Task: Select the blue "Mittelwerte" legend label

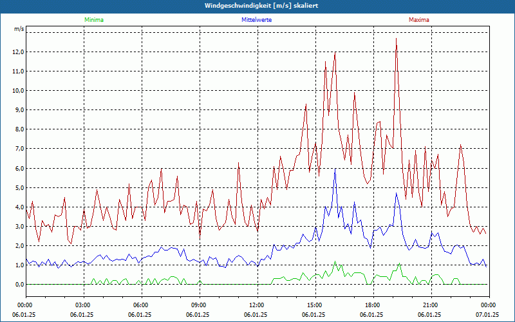Action: (256, 20)
